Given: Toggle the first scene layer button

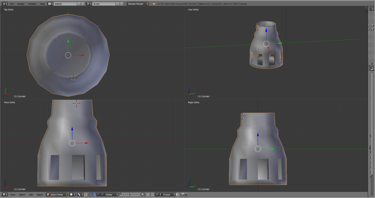Looking at the screenshot, I should pyautogui.click(x=121, y=194).
